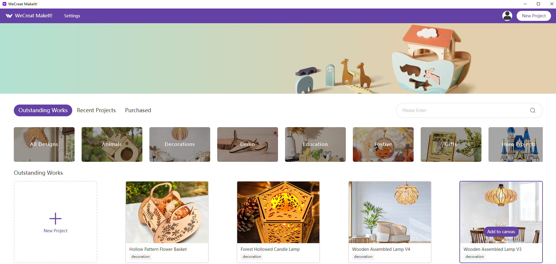556x264 pixels.
Task: Click the plus icon for New Project
Action: click(55, 218)
